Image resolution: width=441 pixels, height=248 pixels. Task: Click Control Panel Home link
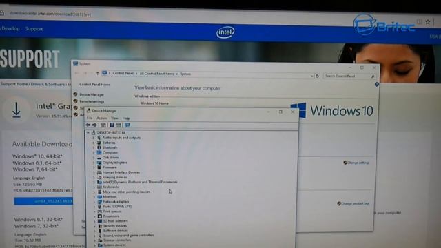tap(95, 84)
